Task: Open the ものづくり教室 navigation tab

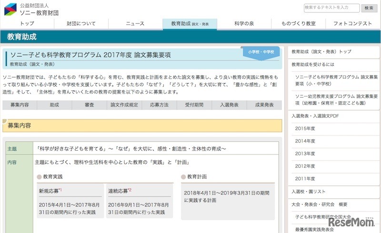Action: click(299, 24)
